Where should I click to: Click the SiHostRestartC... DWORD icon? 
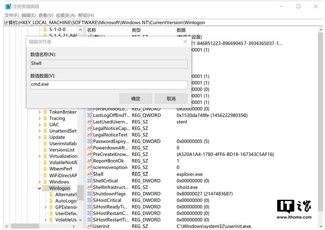click(x=89, y=213)
